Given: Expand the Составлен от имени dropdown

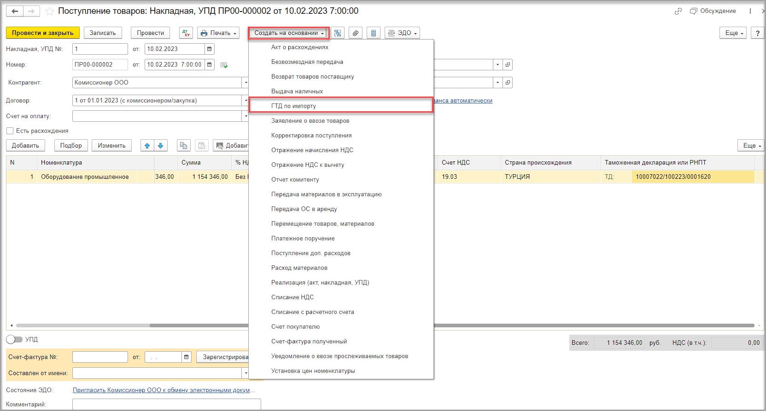Looking at the screenshot, I should point(246,373).
